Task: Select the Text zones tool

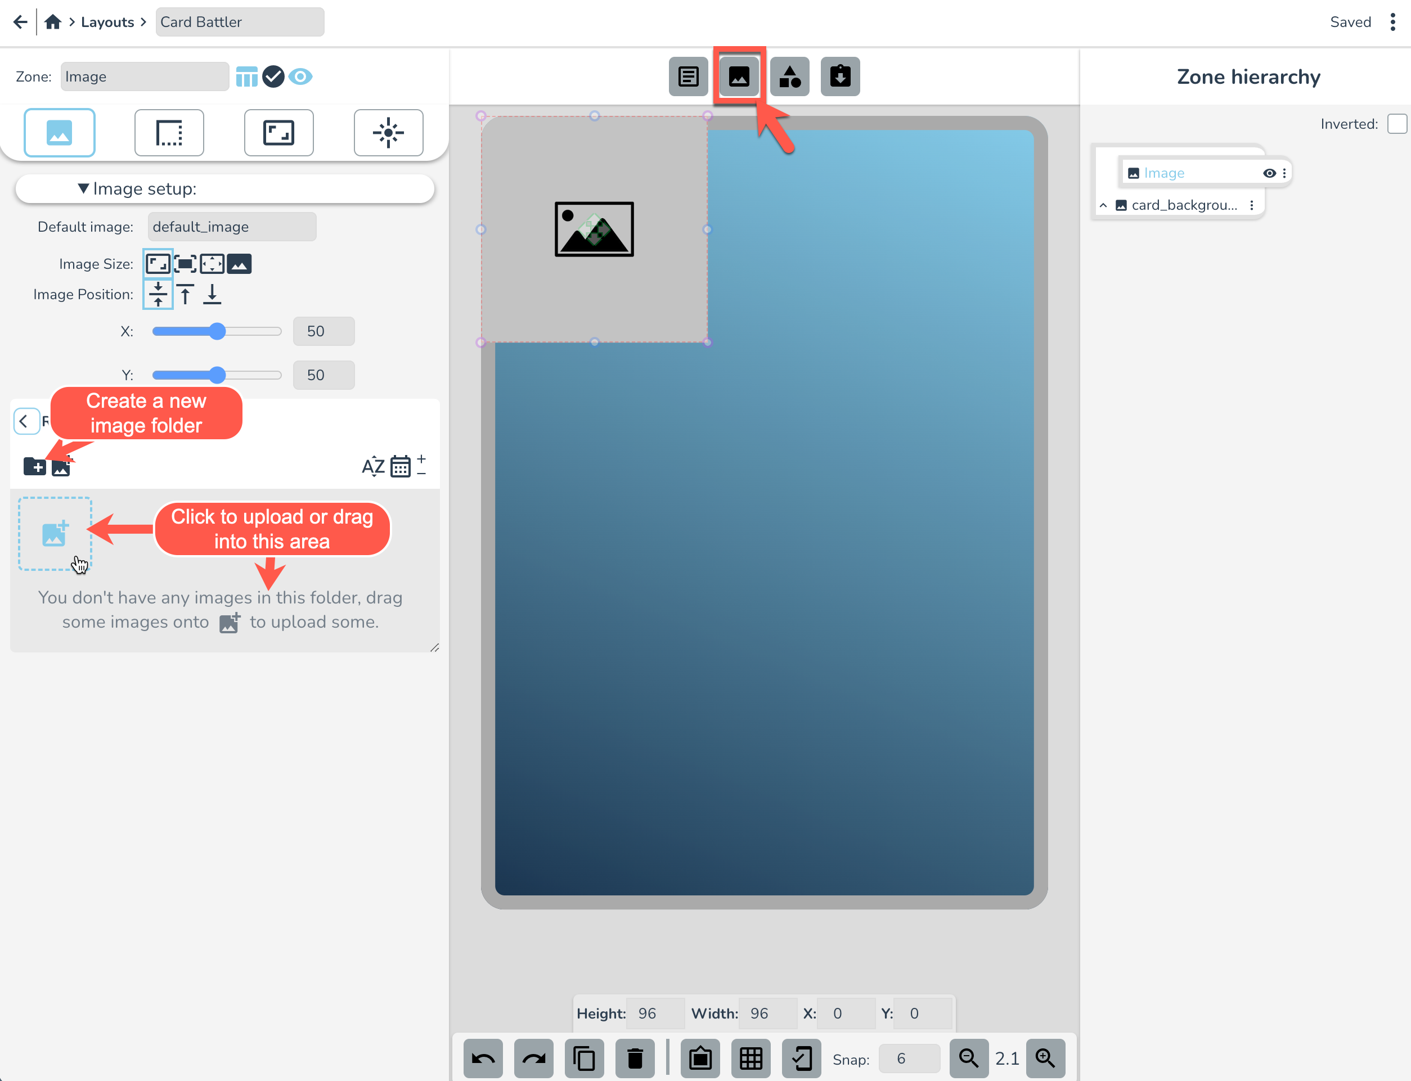Action: (688, 76)
